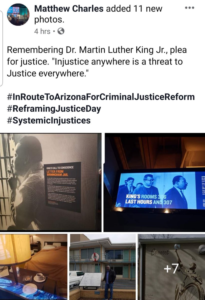The height and width of the screenshot is (300, 205).
Task: Tap the blue King's Rooms 306 and 307 screen
Action: click(160, 189)
